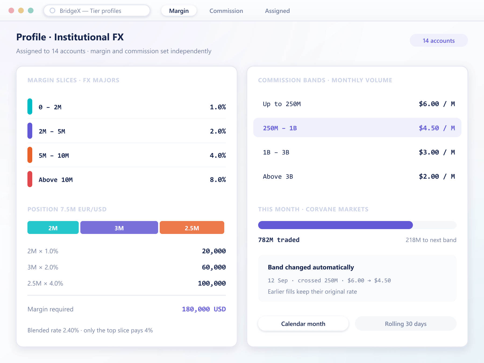
Task: Click the 2.5M × 4.0% calculation row
Action: 127,283
